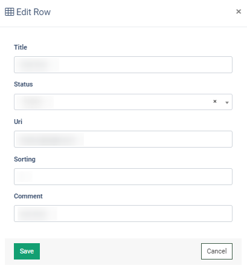Close the Edit Row dialog with the X
Viewport: 247px width, 271px height.
[x=239, y=11]
